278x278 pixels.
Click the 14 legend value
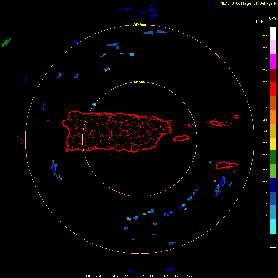click(x=265, y=192)
